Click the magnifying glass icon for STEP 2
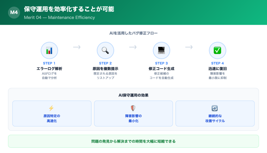 coord(105,51)
